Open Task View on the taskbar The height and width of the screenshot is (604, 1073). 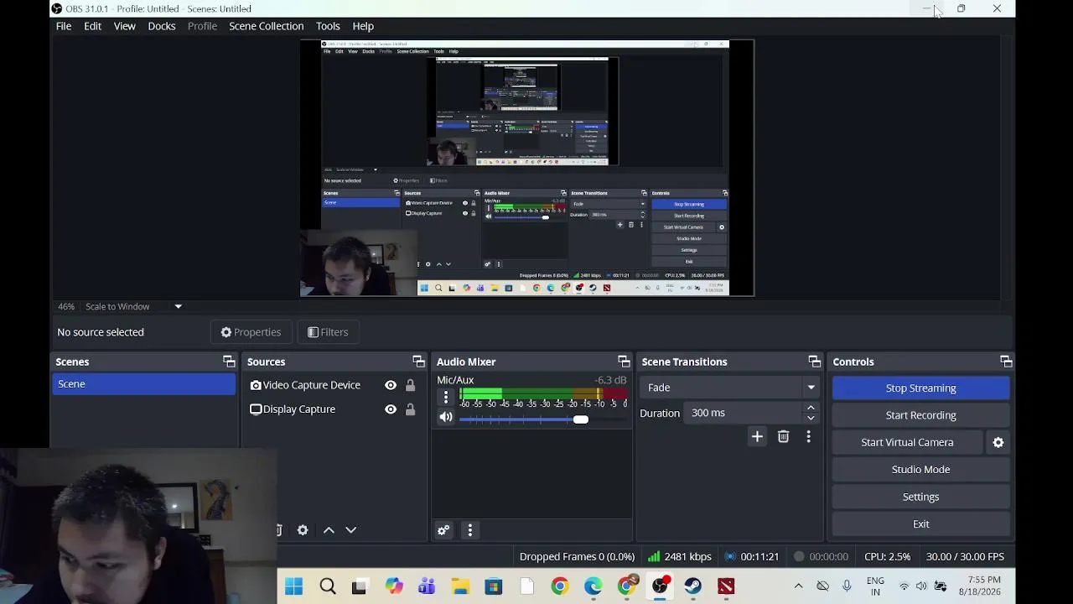pyautogui.click(x=359, y=586)
